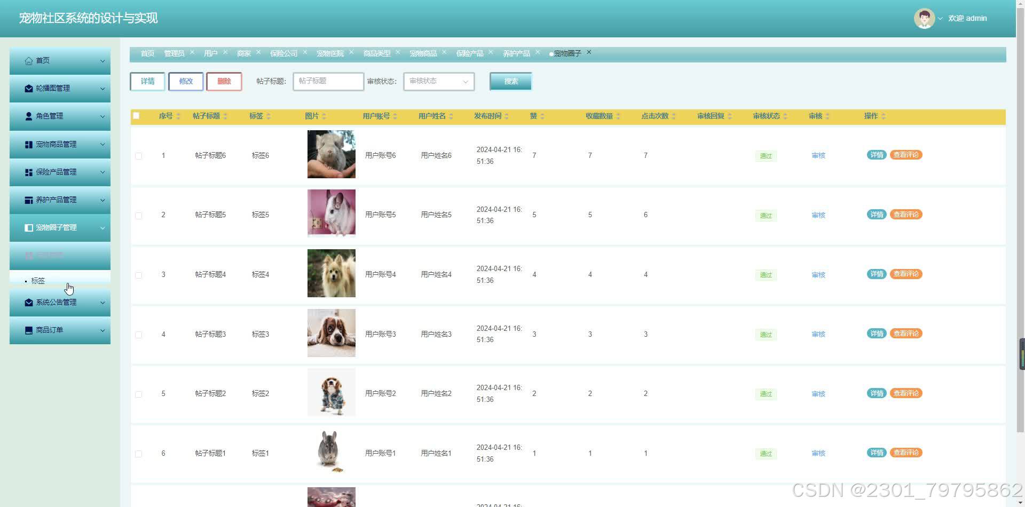The height and width of the screenshot is (507, 1025).
Task: Click the panel icon next to 宠物圈子管理
Action: (29, 228)
